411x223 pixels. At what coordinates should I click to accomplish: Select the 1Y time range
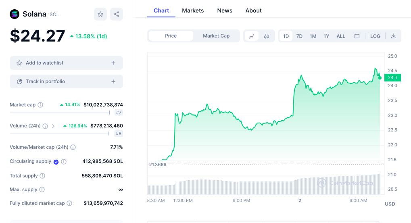(x=326, y=36)
